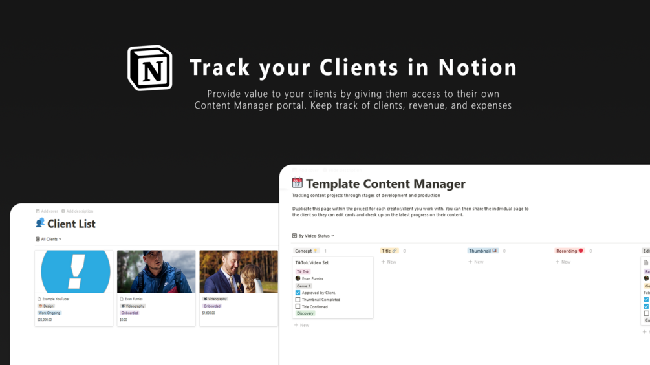Select the Recording column header
650x365 pixels.
(x=570, y=251)
